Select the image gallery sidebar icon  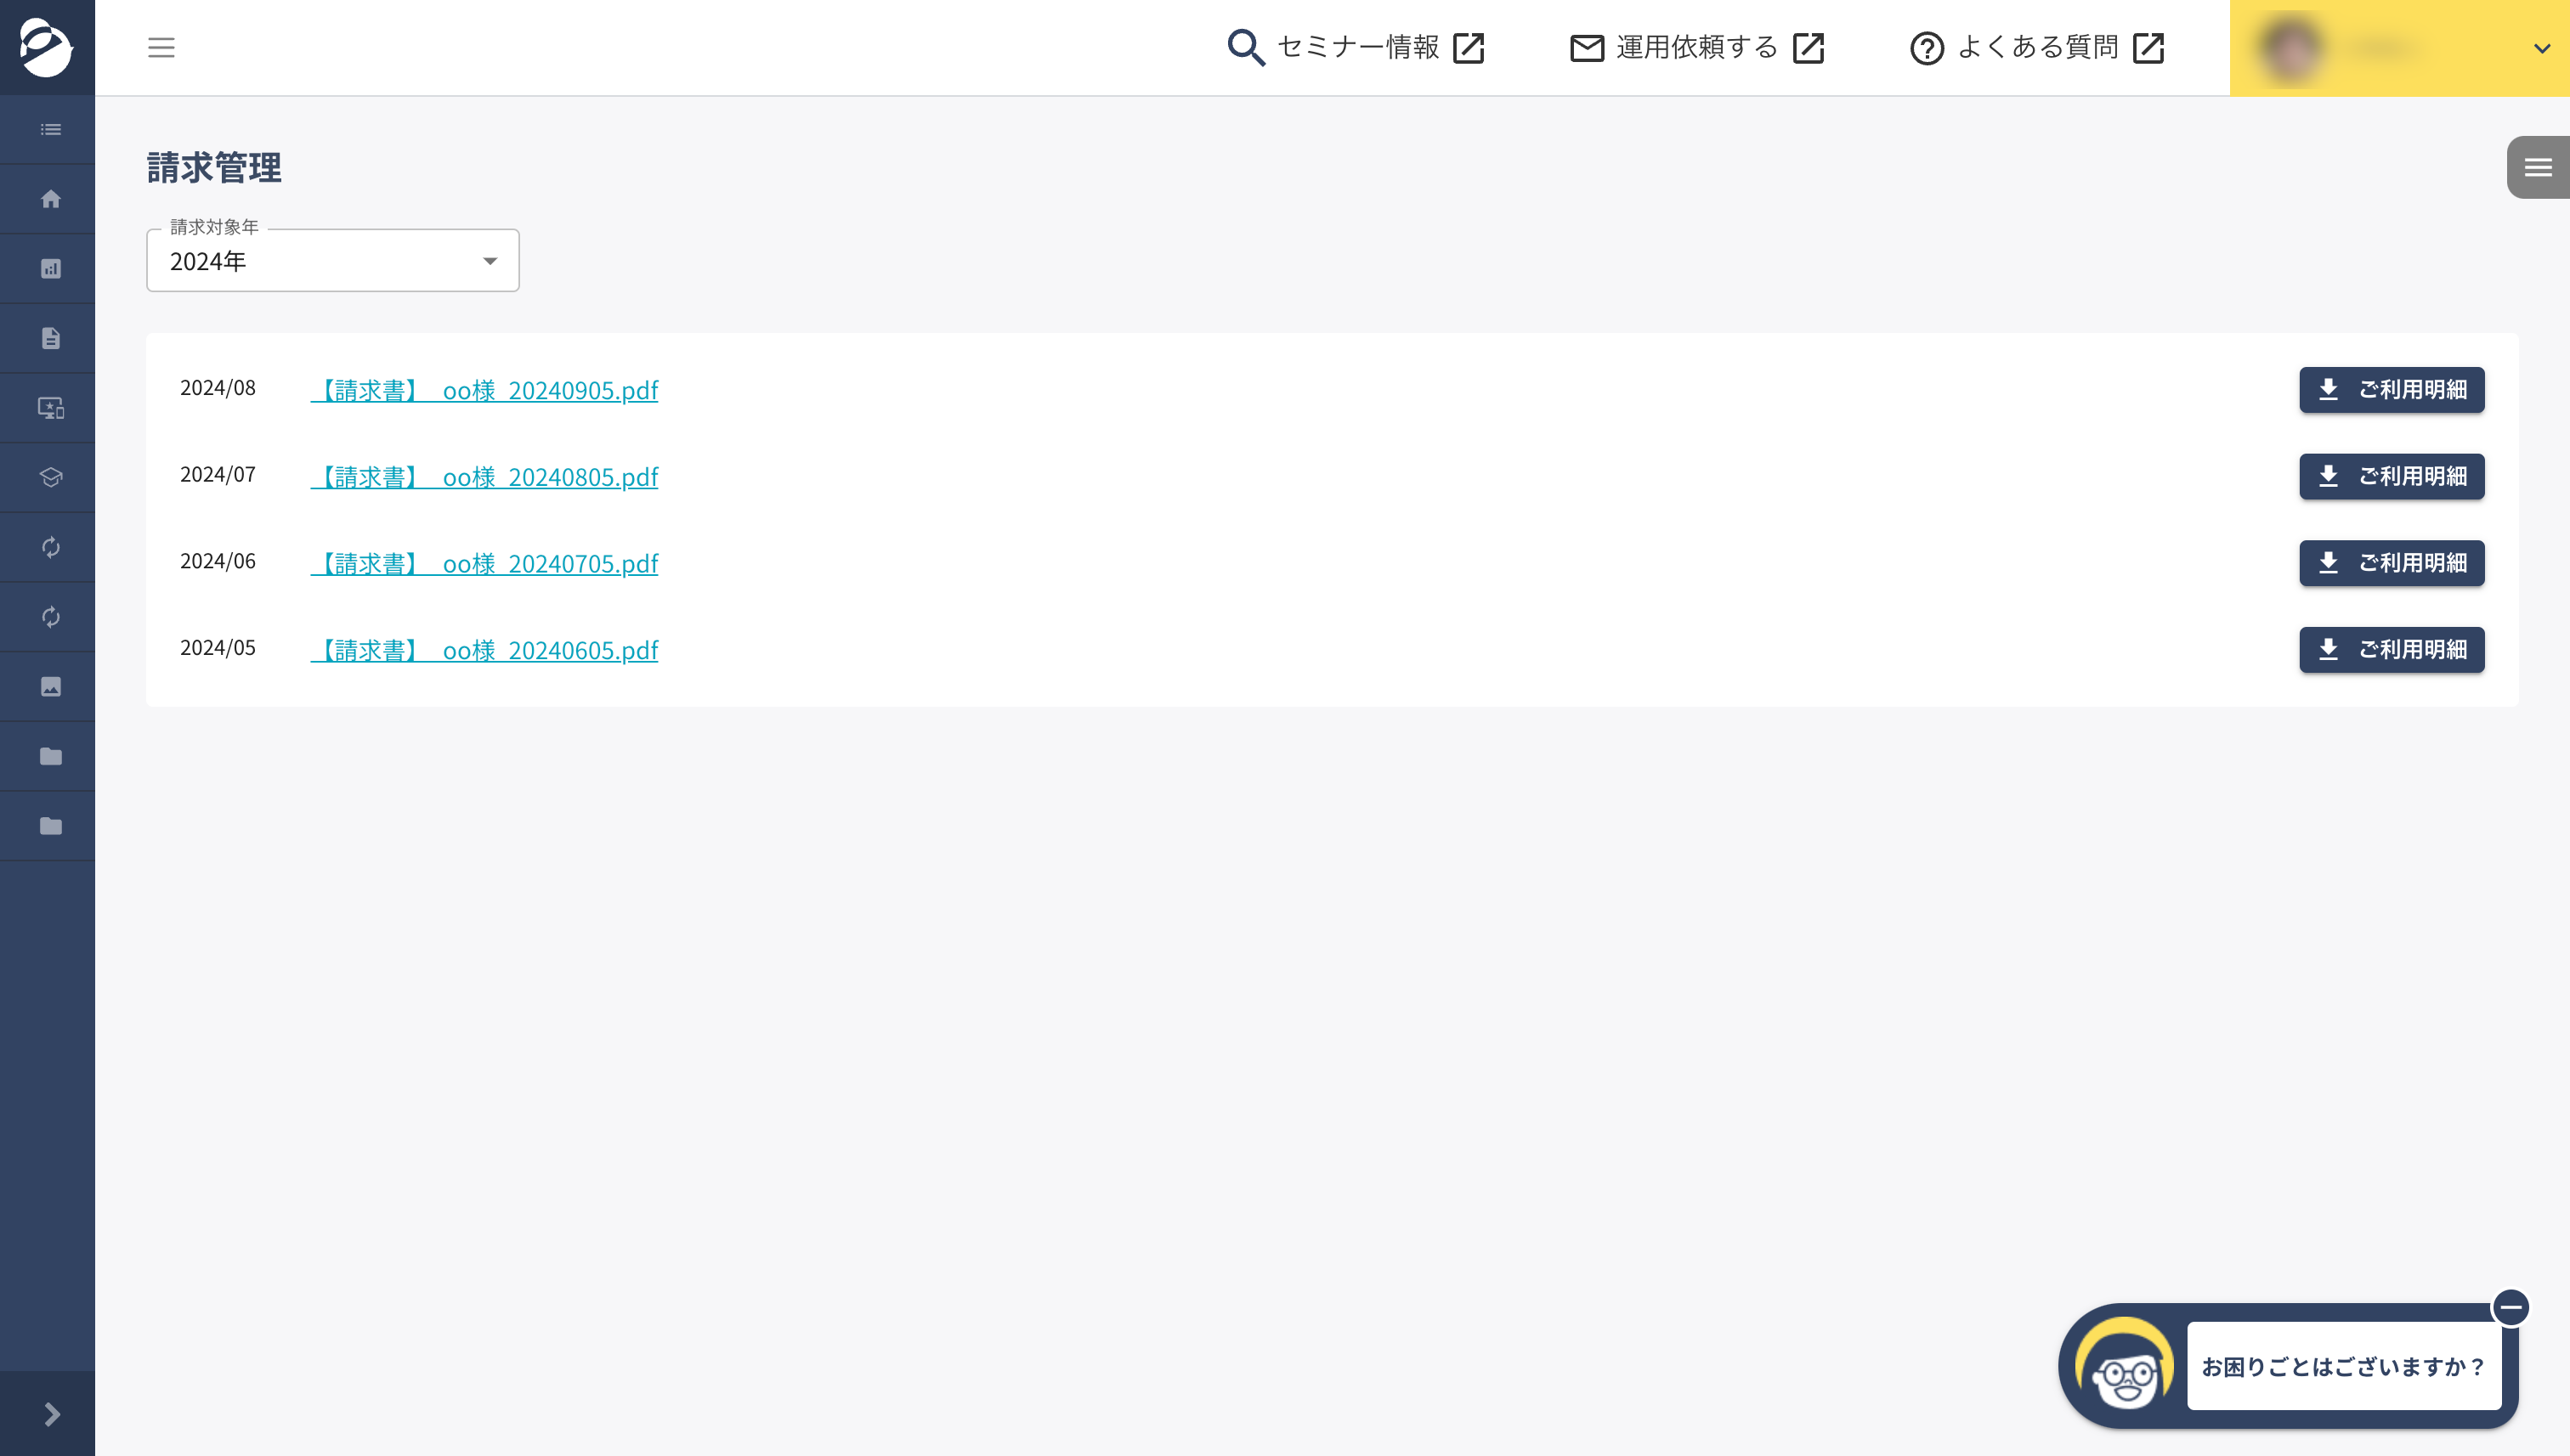click(x=50, y=687)
